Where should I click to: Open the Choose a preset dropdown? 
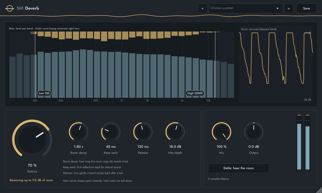click(x=246, y=8)
